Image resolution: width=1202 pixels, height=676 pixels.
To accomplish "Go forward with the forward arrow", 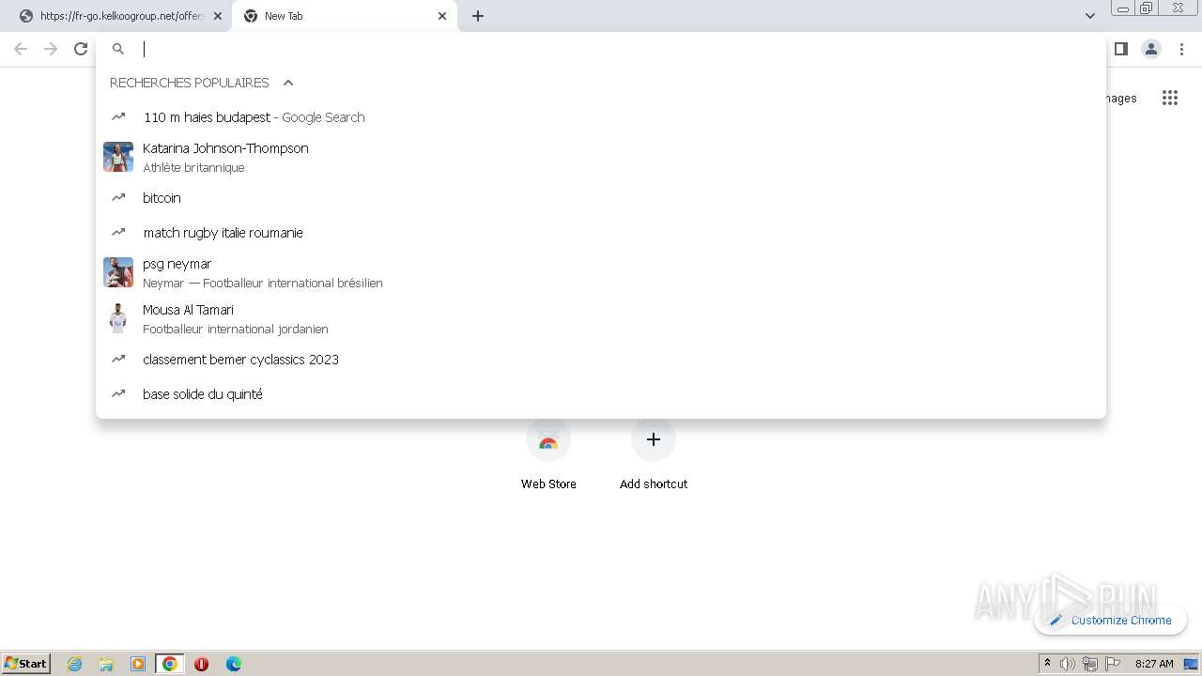I will 51,49.
